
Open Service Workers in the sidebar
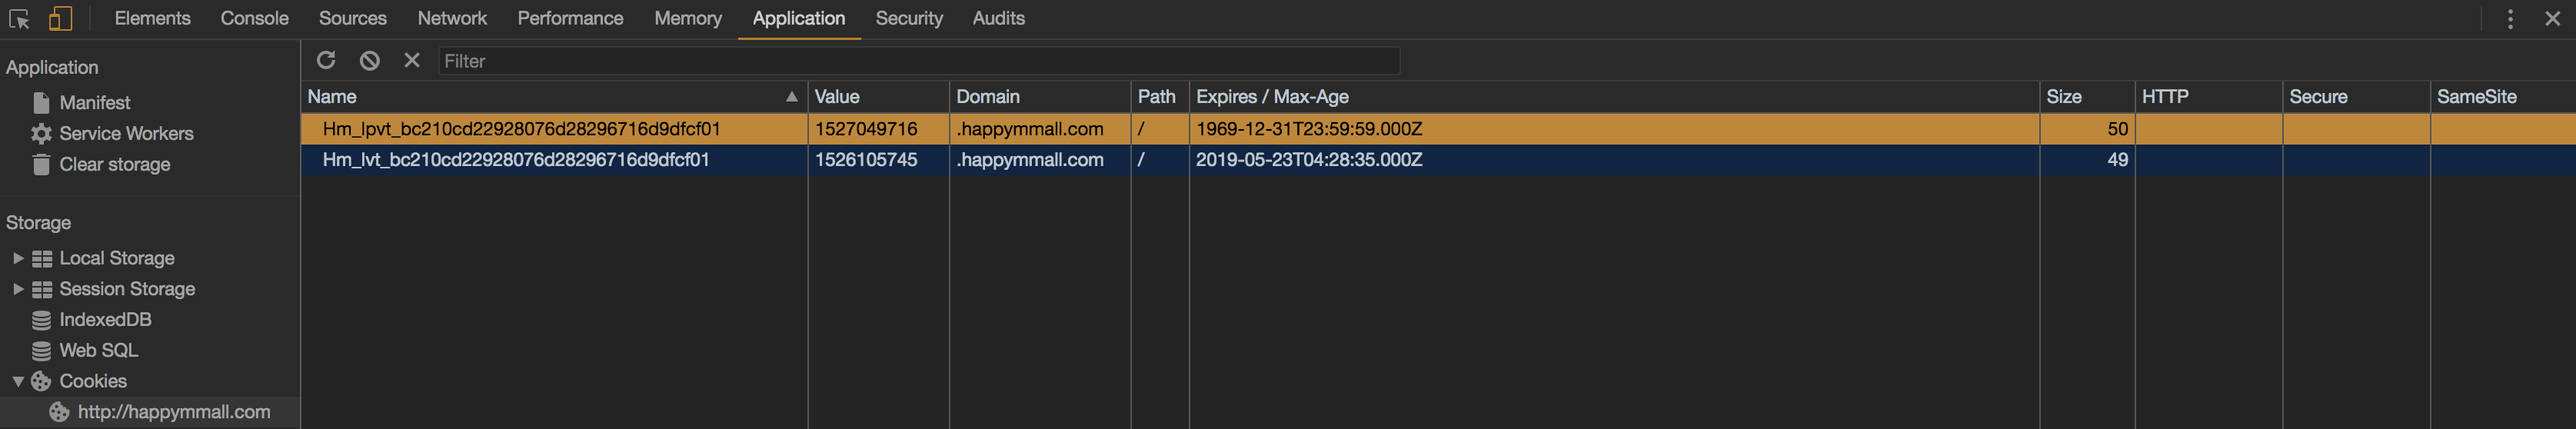pos(126,134)
